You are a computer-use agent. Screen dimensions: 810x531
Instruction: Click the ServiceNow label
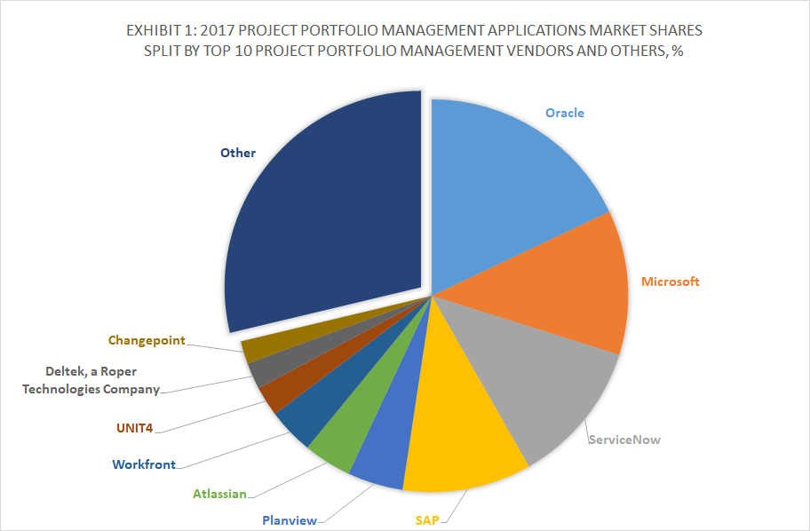[x=625, y=439]
